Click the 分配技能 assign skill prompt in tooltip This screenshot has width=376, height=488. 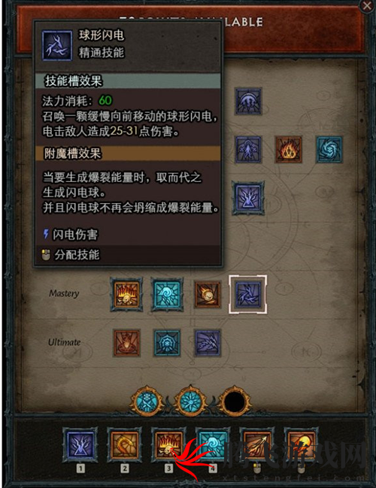(x=77, y=255)
